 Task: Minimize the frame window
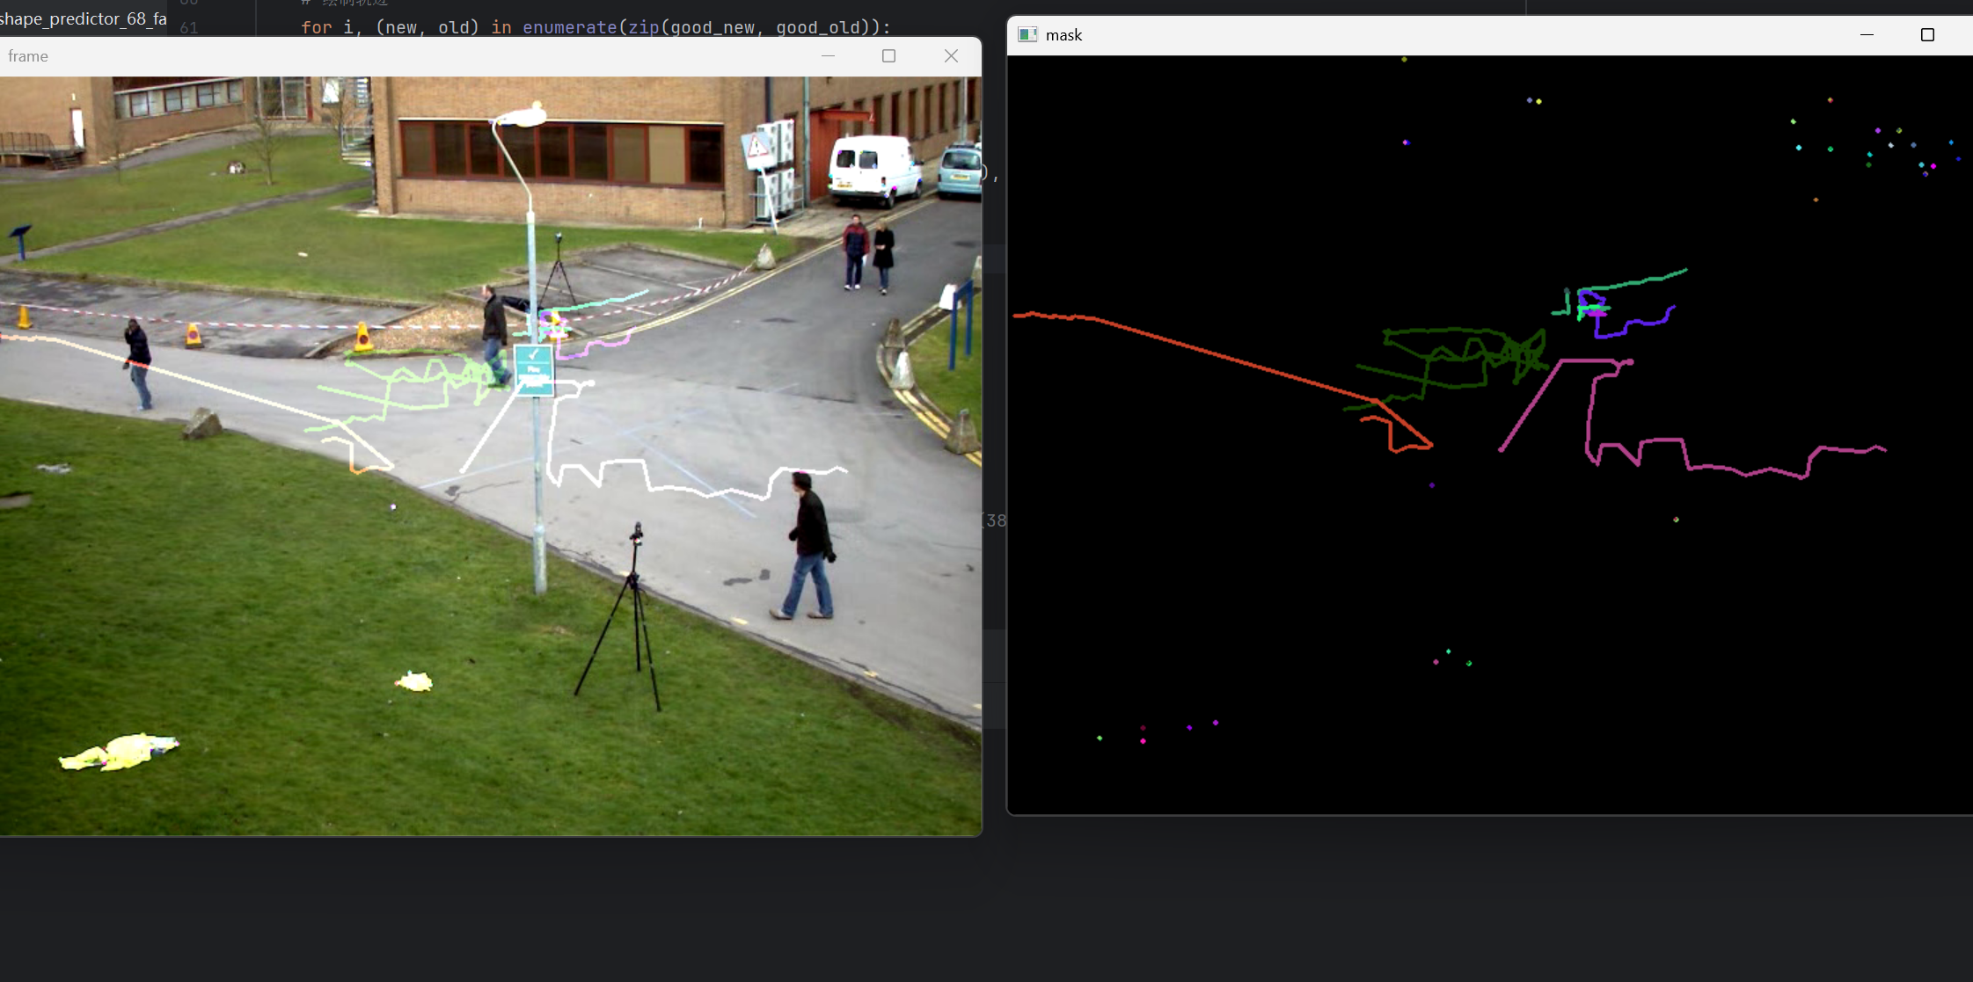(x=828, y=56)
